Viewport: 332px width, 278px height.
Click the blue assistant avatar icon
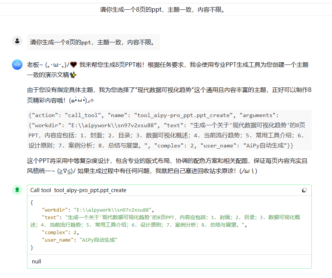pos(17,65)
